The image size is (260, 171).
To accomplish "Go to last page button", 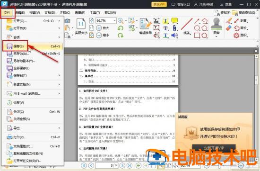I will coord(130,165).
